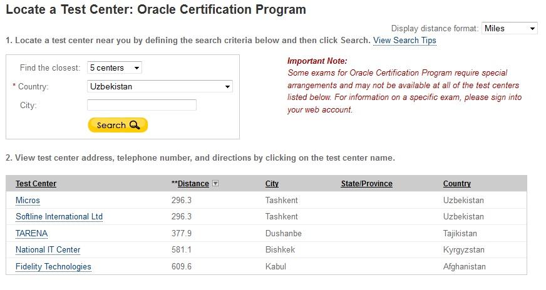View Fidelity Technologies test center details
546x290 pixels.
tap(53, 267)
